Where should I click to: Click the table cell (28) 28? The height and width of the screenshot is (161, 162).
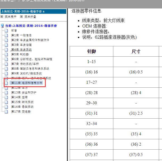pyautogui.click(x=92, y=93)
